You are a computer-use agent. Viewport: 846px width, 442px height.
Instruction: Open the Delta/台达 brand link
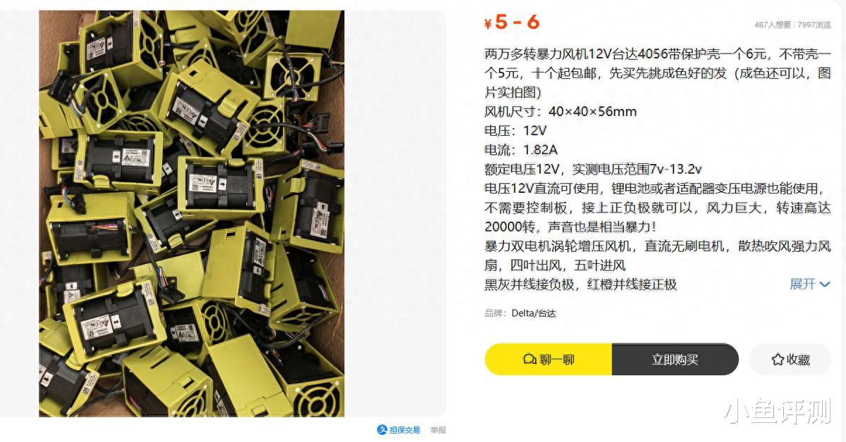[x=534, y=313]
